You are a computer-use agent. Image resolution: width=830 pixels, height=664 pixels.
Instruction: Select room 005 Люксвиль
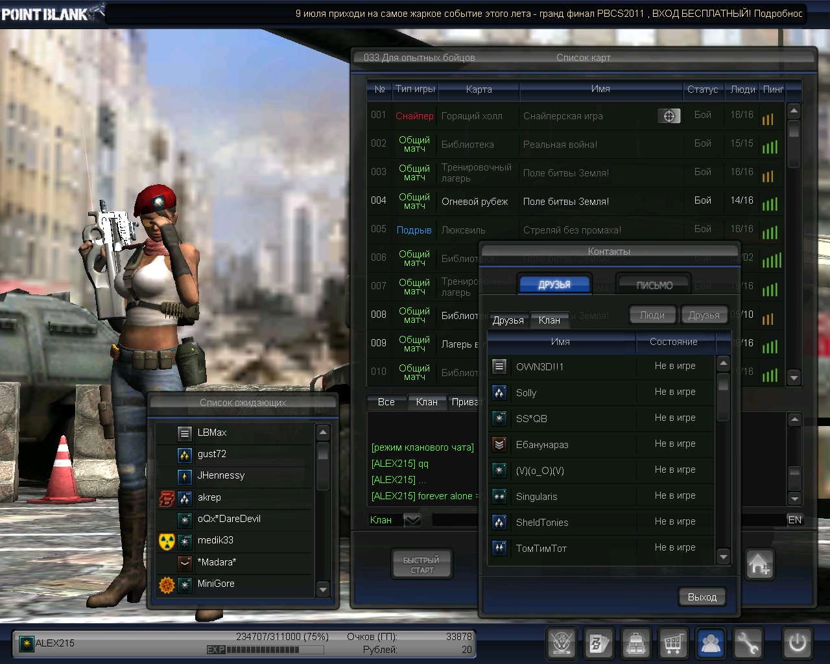575,230
